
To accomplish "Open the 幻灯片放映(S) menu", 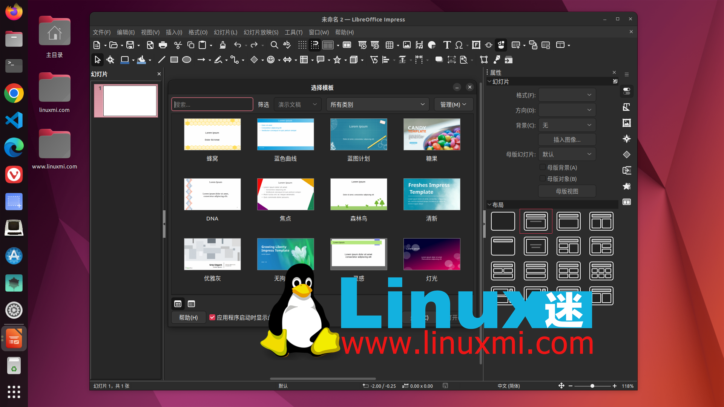I will click(x=261, y=32).
